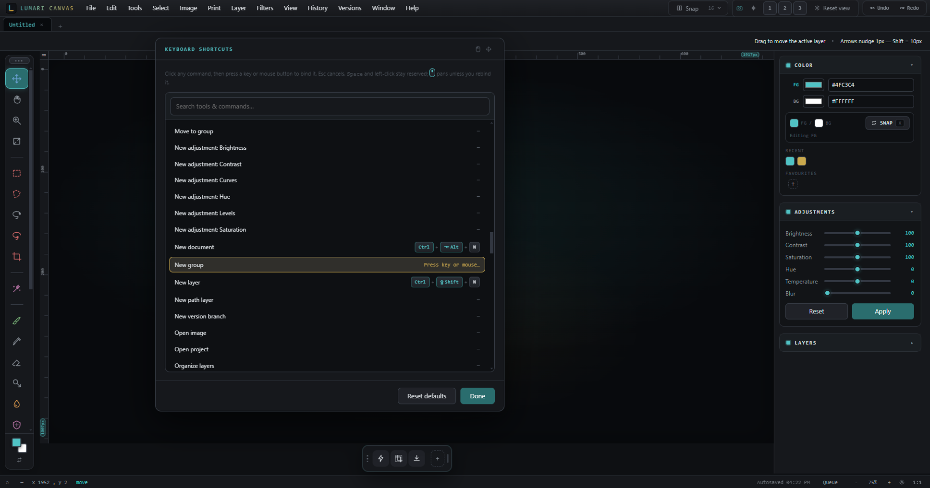The image size is (930, 488).
Task: Open the History menu
Action: (x=318, y=8)
